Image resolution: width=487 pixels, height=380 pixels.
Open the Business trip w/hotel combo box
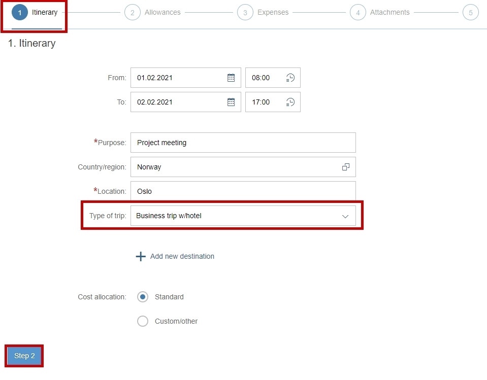243,216
